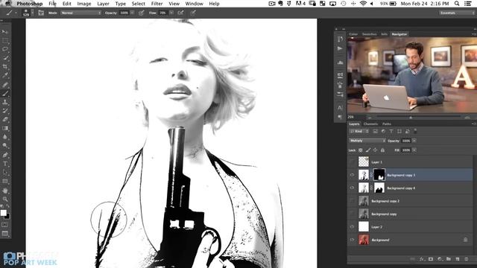Viewport: 477px width, 268px height.
Task: Toggle Quick Mask mode icon
Action: [x=5, y=225]
